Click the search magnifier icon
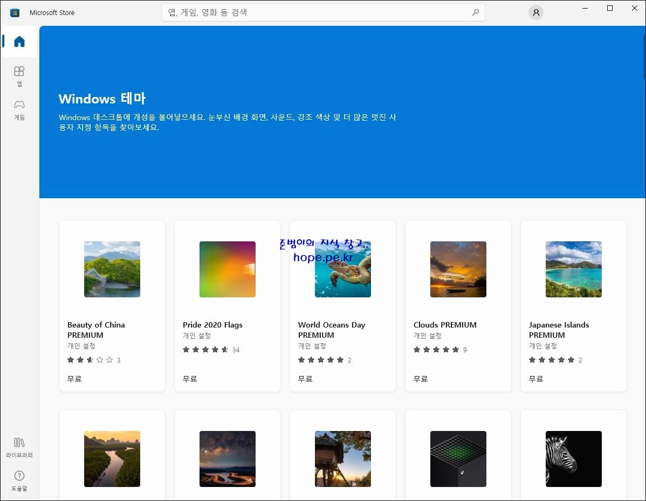Screen dimensions: 646x501 pyautogui.click(x=476, y=12)
